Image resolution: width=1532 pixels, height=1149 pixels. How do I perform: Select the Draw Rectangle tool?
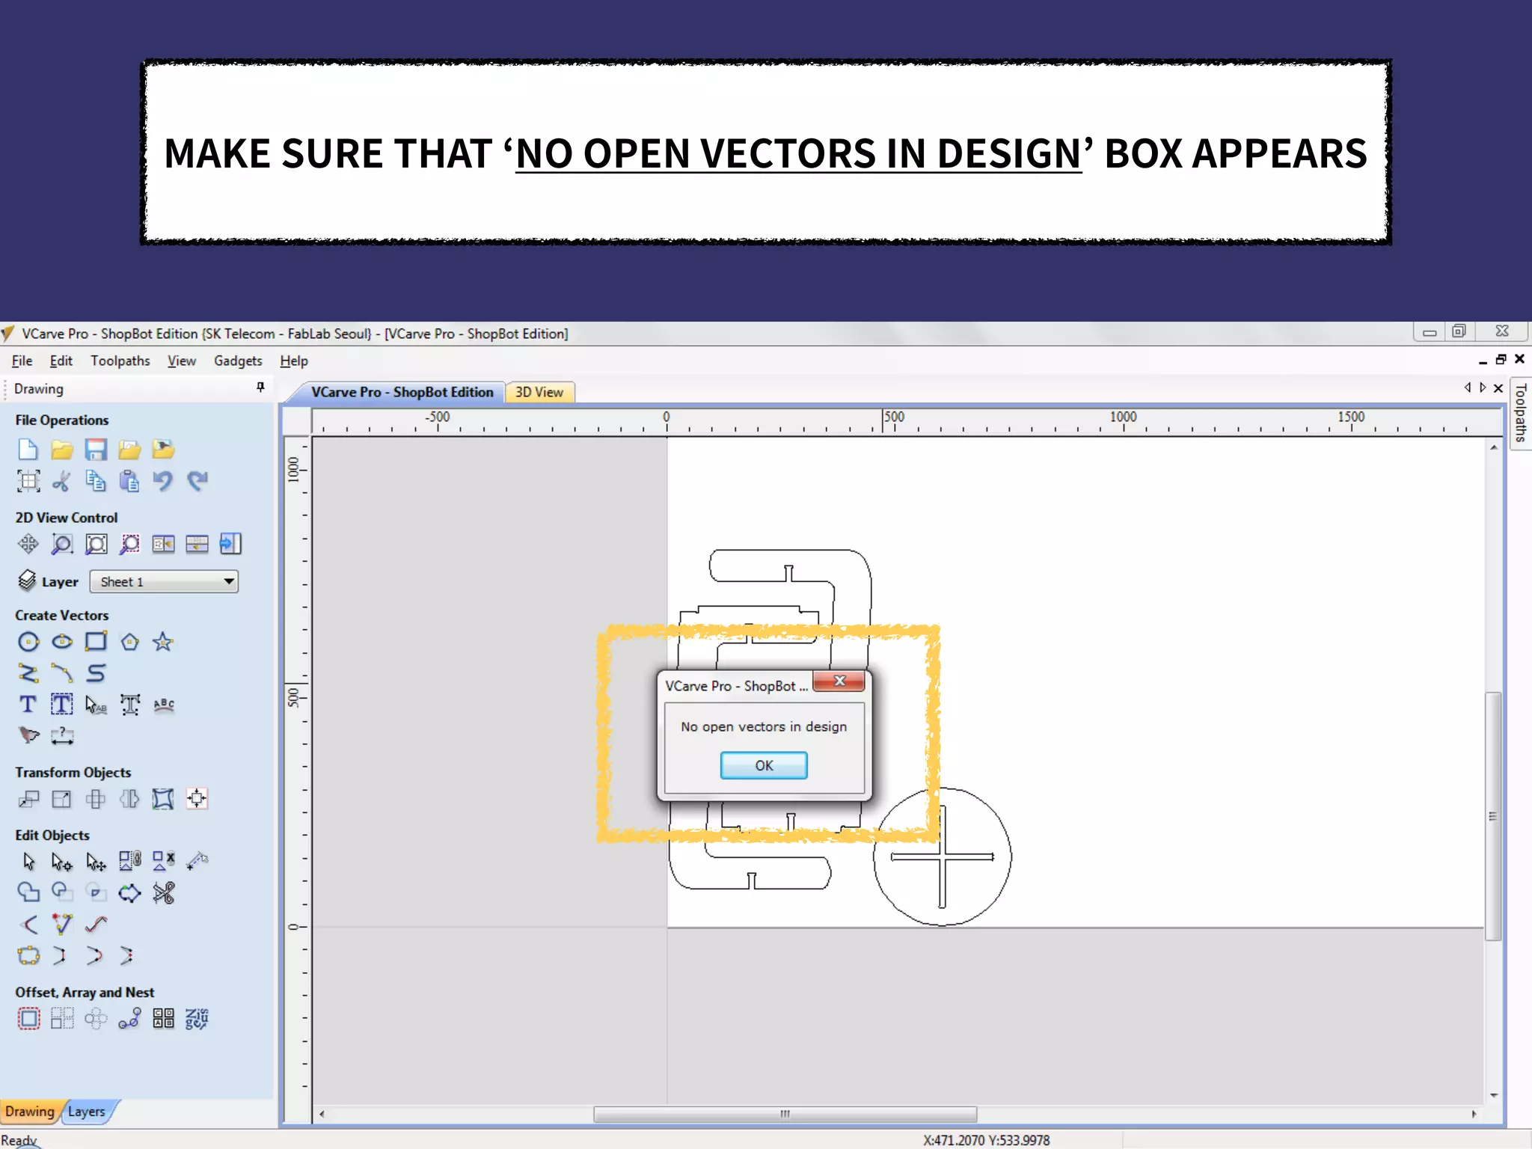[x=96, y=642]
